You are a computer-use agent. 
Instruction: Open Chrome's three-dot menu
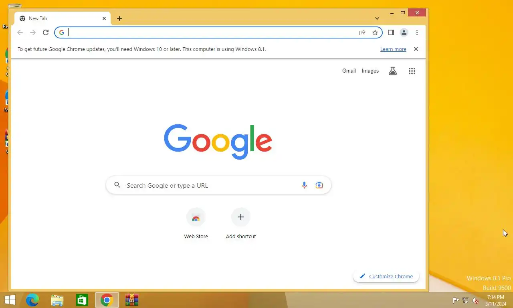(417, 32)
